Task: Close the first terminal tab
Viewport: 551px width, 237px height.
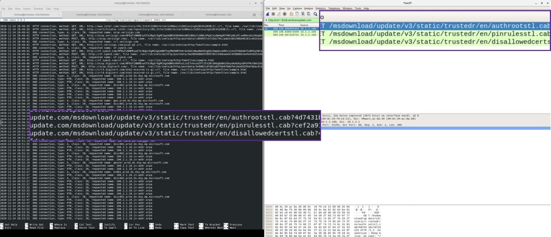Action: click(x=58, y=15)
